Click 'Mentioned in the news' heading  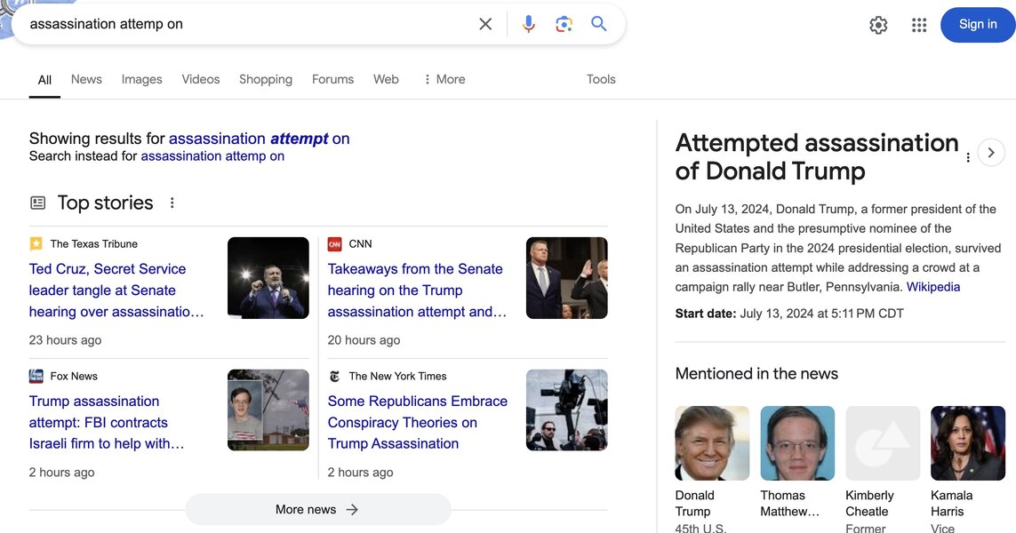[x=756, y=374]
